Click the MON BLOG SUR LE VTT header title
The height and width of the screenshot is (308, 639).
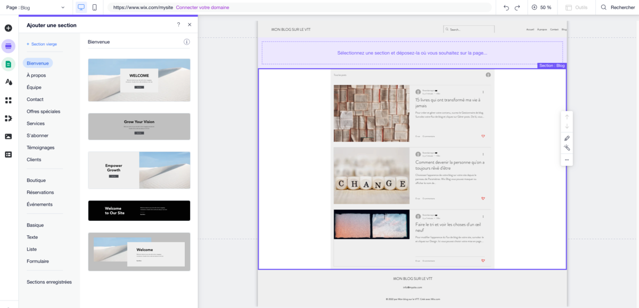click(x=291, y=29)
